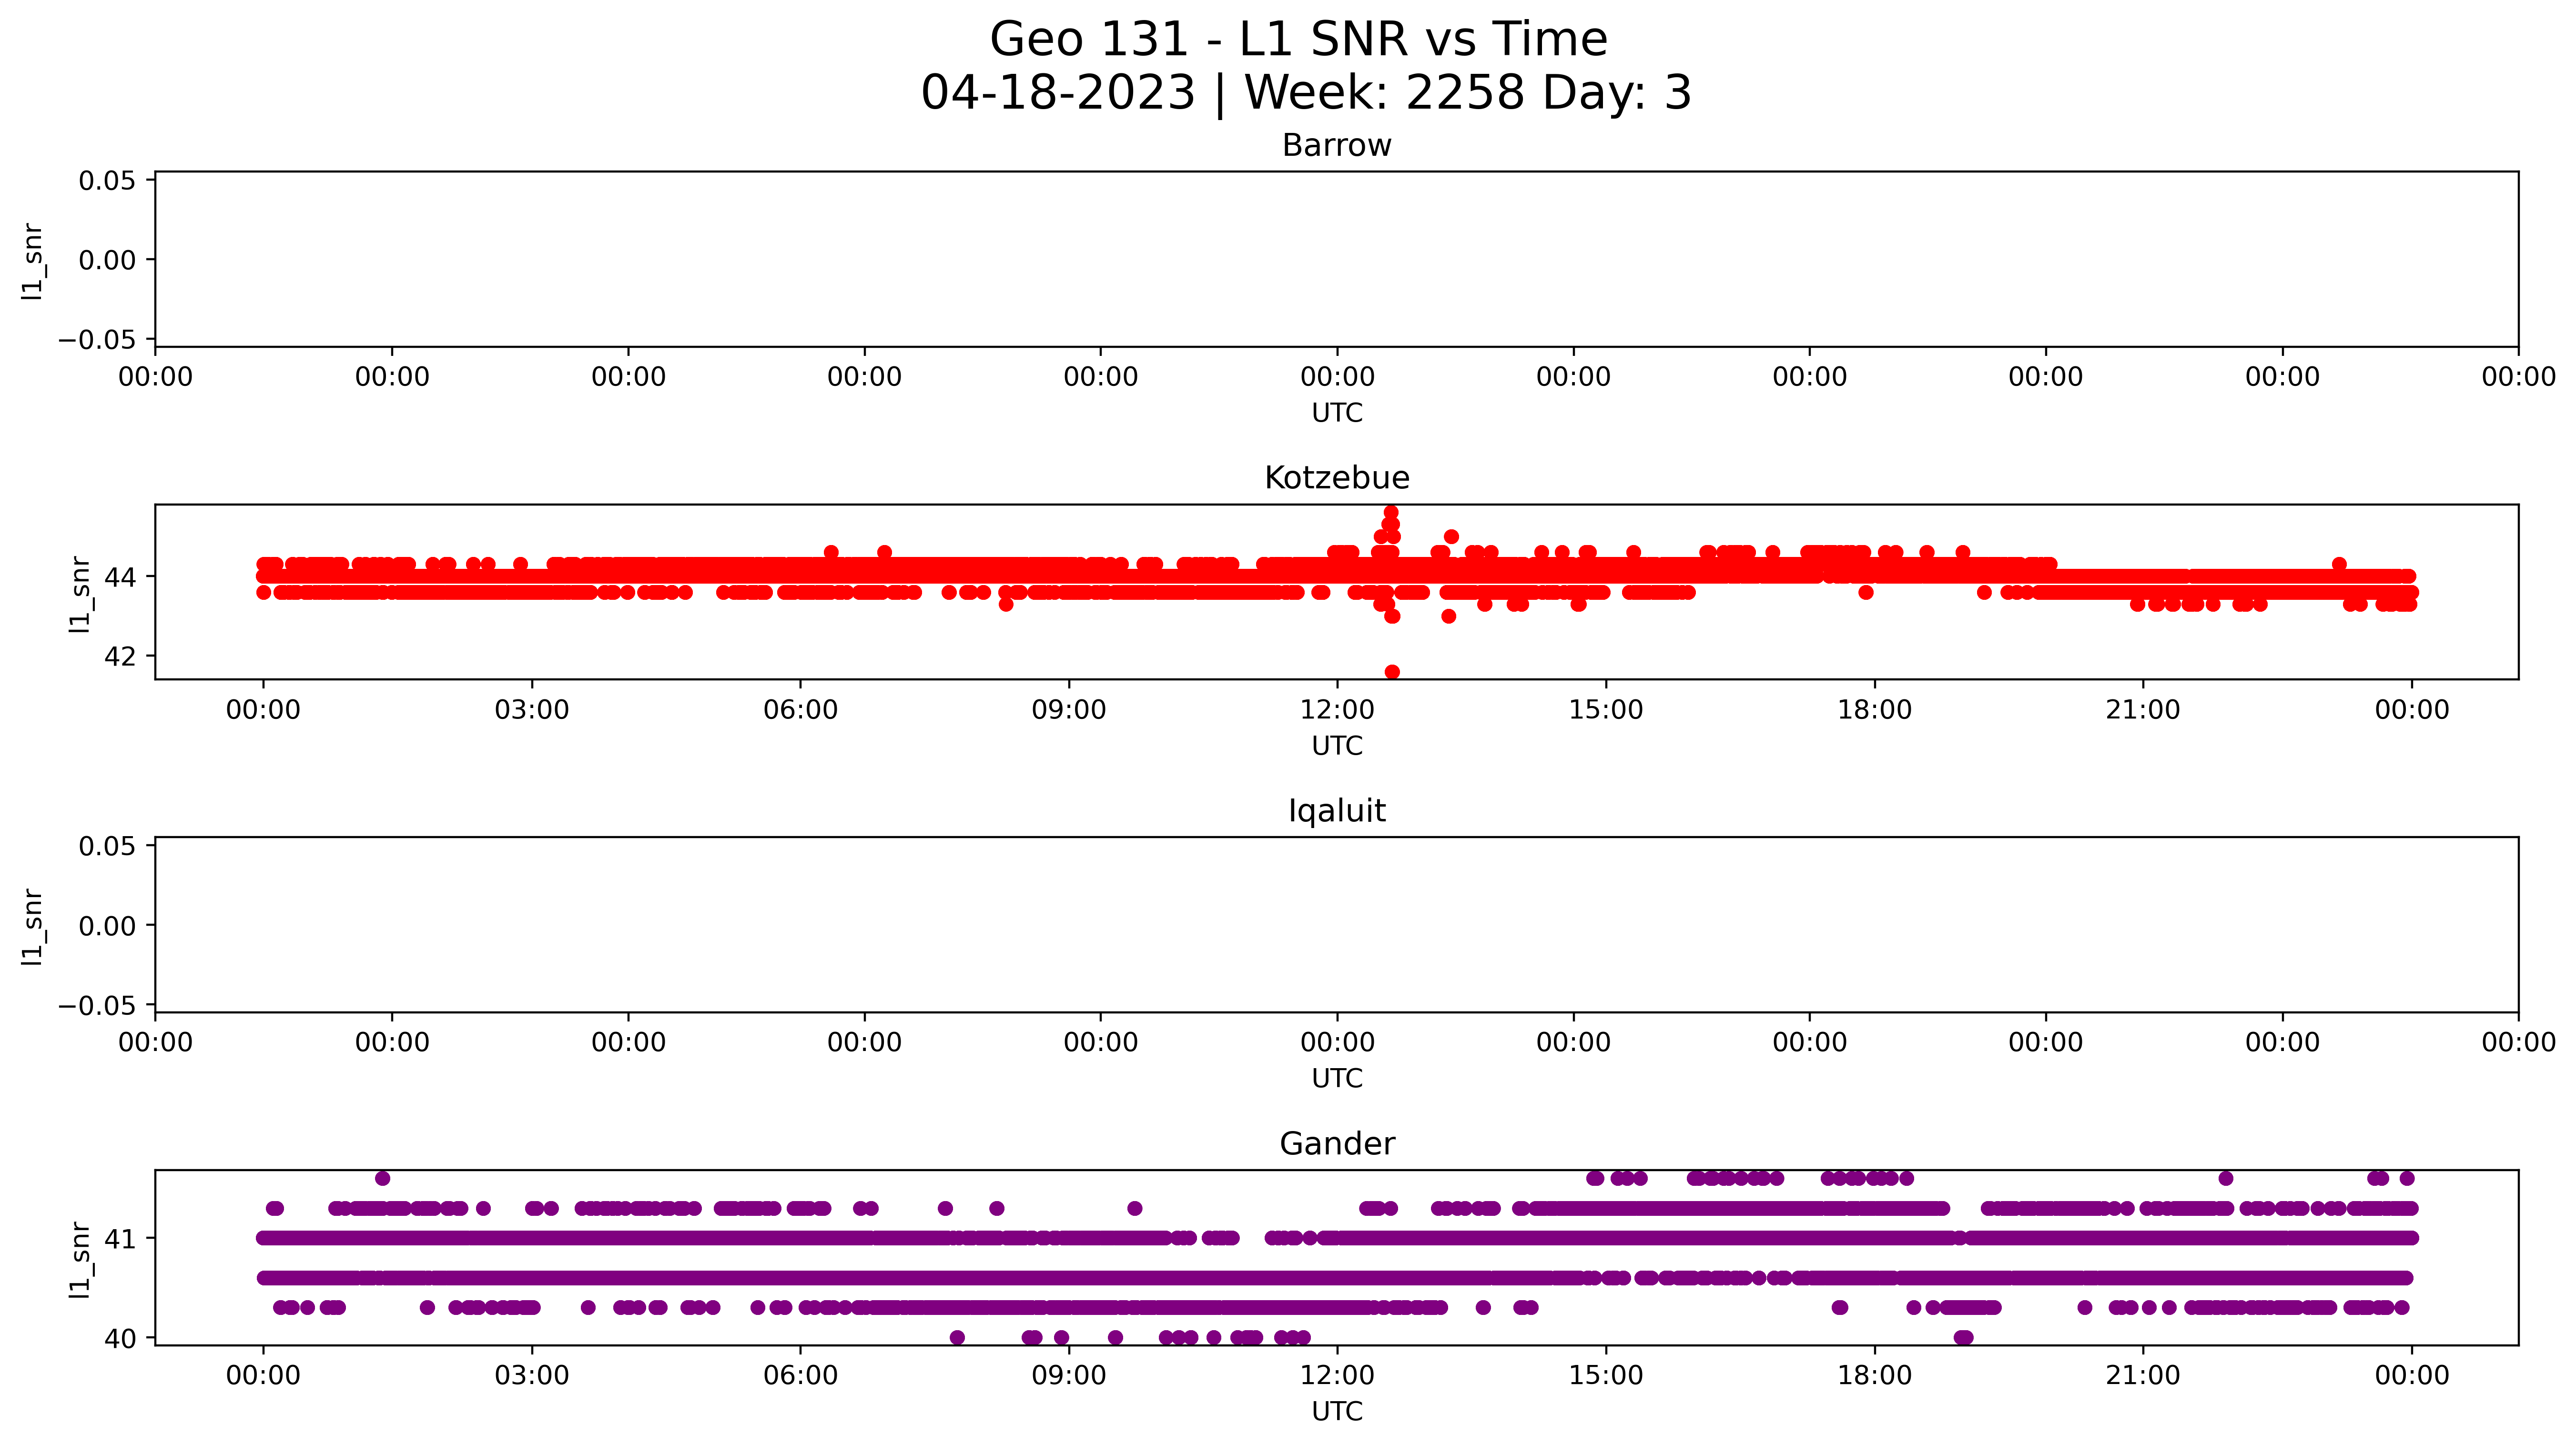2576x1445 pixels.
Task: Click the UTC label under the Gander plot
Action: coord(1337,1412)
